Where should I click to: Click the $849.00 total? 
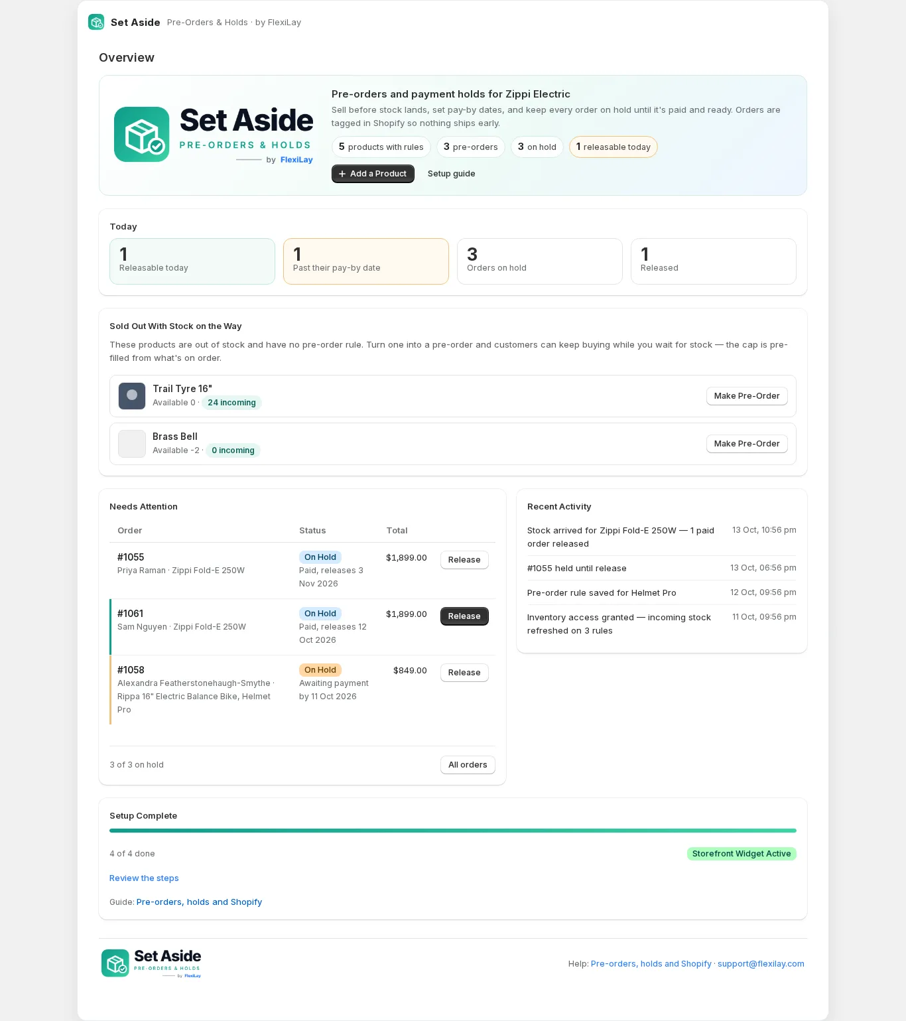[410, 671]
